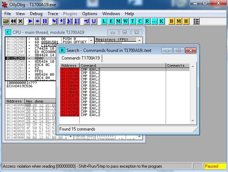Viewport: 228px width, 172px height.
Task: Pause execution with the toolbar pause icon
Action: [45, 21]
